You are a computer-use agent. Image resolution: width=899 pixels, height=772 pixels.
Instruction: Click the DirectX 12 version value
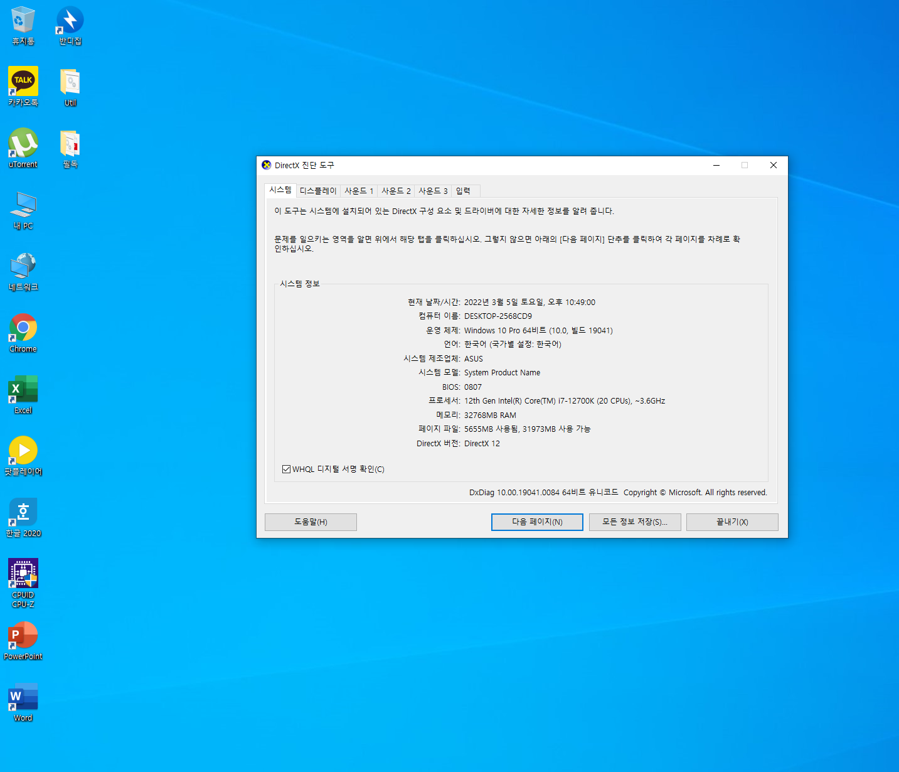(482, 444)
